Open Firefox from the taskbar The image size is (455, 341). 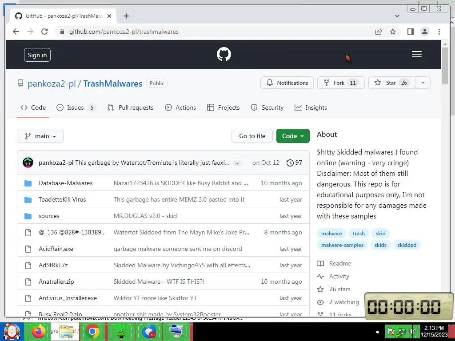(x=38, y=332)
